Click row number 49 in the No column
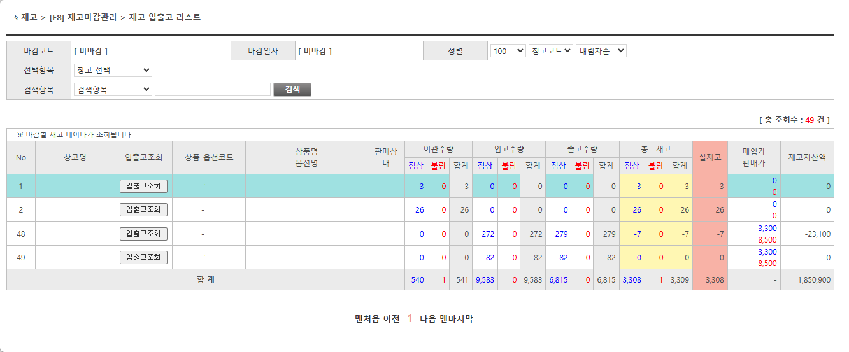Viewport: 849px width, 352px height. pyautogui.click(x=21, y=257)
